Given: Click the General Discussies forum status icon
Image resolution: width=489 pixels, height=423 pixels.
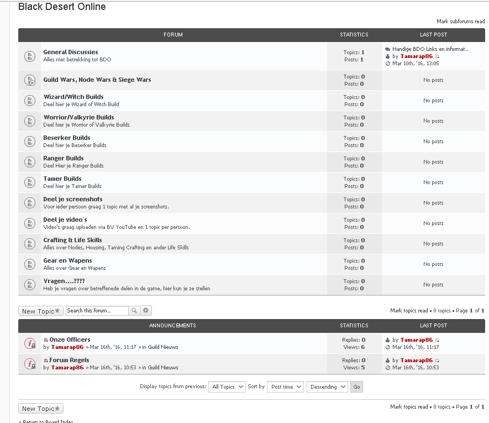Looking at the screenshot, I should (30, 56).
